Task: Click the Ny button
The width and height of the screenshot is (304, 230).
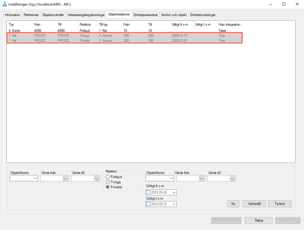Action: [x=233, y=203]
